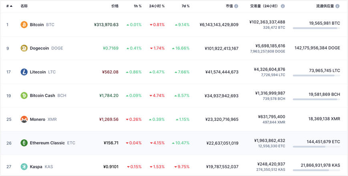The image size is (348, 176).
Task: Click the Litecoin blue coin icon
Action: [x=24, y=72]
